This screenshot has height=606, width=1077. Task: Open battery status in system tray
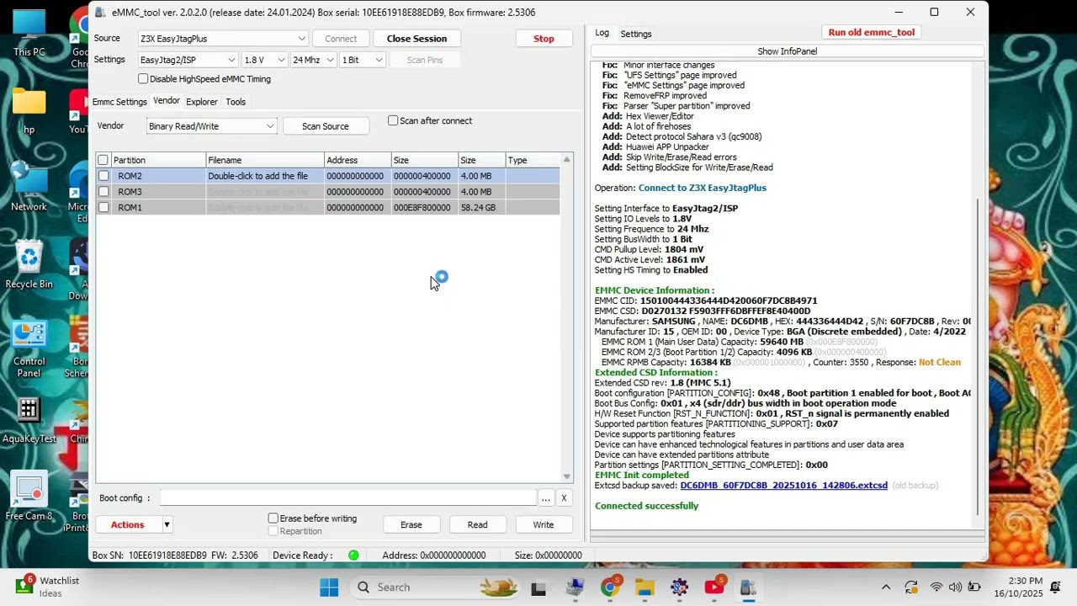pos(974,587)
